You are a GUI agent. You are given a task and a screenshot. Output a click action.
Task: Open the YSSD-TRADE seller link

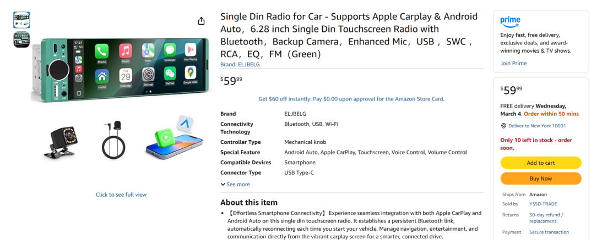click(544, 204)
